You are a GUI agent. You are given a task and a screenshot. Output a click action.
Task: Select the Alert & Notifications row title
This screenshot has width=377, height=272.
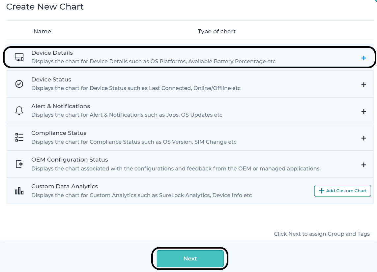click(61, 106)
